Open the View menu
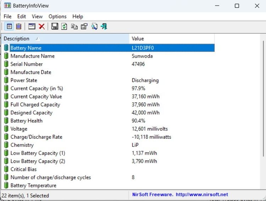 click(37, 16)
